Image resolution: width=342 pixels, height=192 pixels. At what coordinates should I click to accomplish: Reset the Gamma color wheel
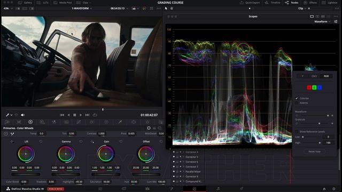coord(81,141)
